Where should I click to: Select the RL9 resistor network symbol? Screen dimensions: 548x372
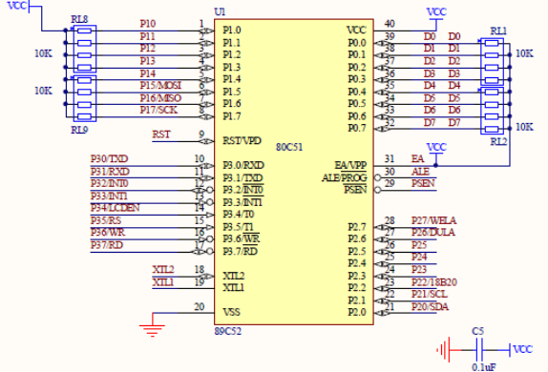click(85, 98)
